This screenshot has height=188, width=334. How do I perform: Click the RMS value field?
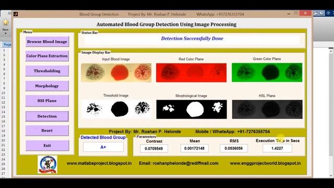click(x=234, y=148)
